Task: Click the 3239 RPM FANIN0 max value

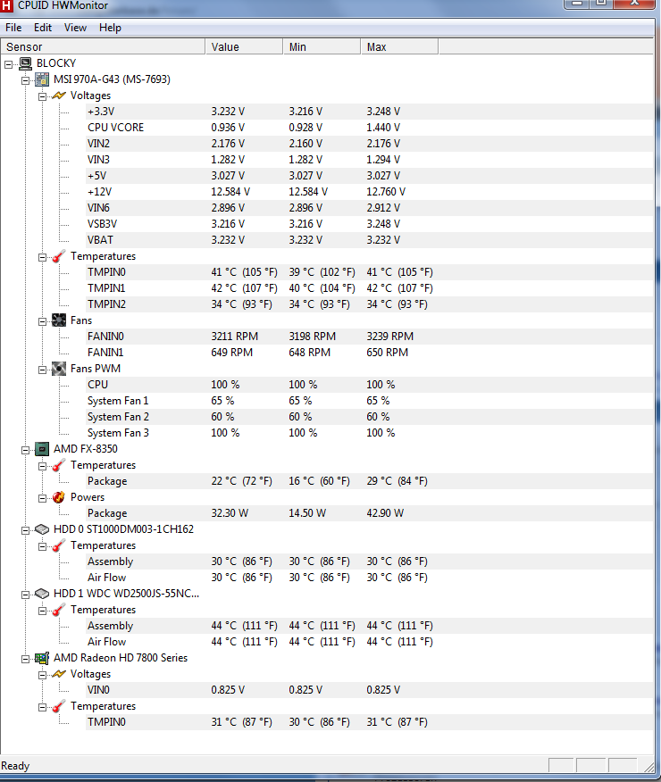Action: pos(389,337)
